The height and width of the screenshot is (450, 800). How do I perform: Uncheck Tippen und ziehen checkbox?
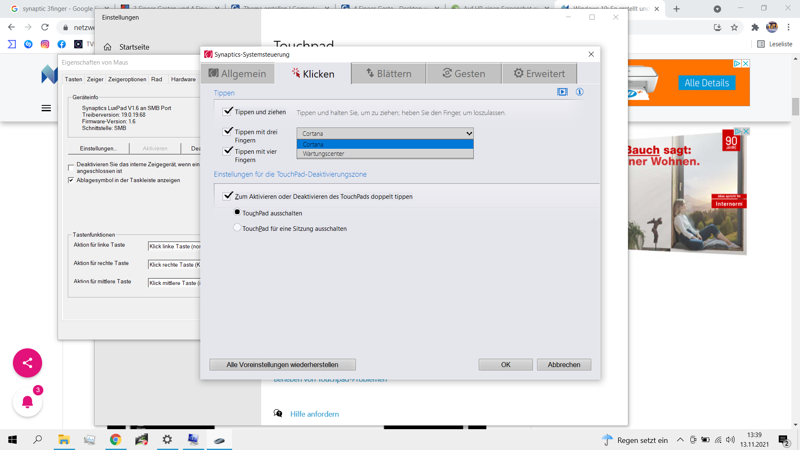pos(227,112)
